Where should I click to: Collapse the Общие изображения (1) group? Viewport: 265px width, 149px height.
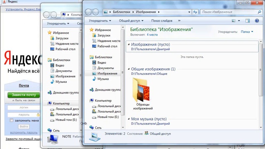129,69
